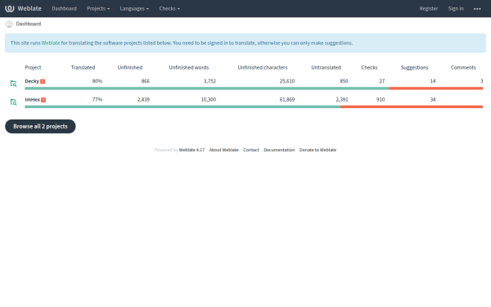The width and height of the screenshot is (491, 307).
Task: Click ImHex's 34 suggestions count
Action: 433,100
